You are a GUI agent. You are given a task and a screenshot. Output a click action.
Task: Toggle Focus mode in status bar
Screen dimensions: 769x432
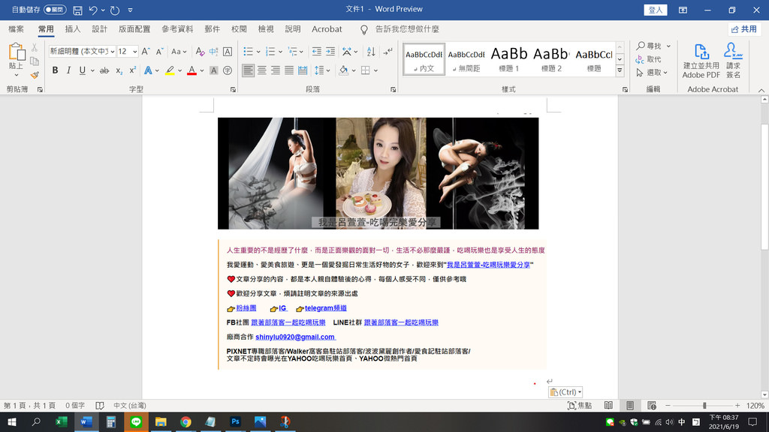tap(580, 406)
